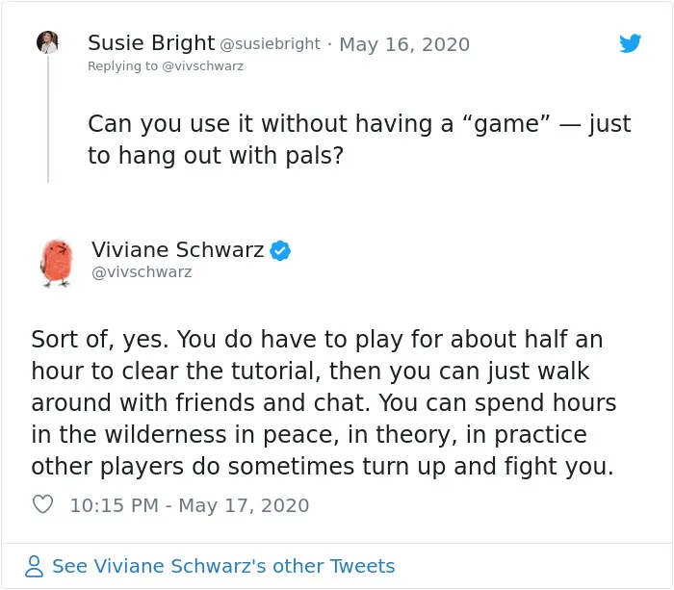Image resolution: width=674 pixels, height=590 pixels.
Task: Click Susie's 'Can you use it' reply text
Action: [x=359, y=140]
